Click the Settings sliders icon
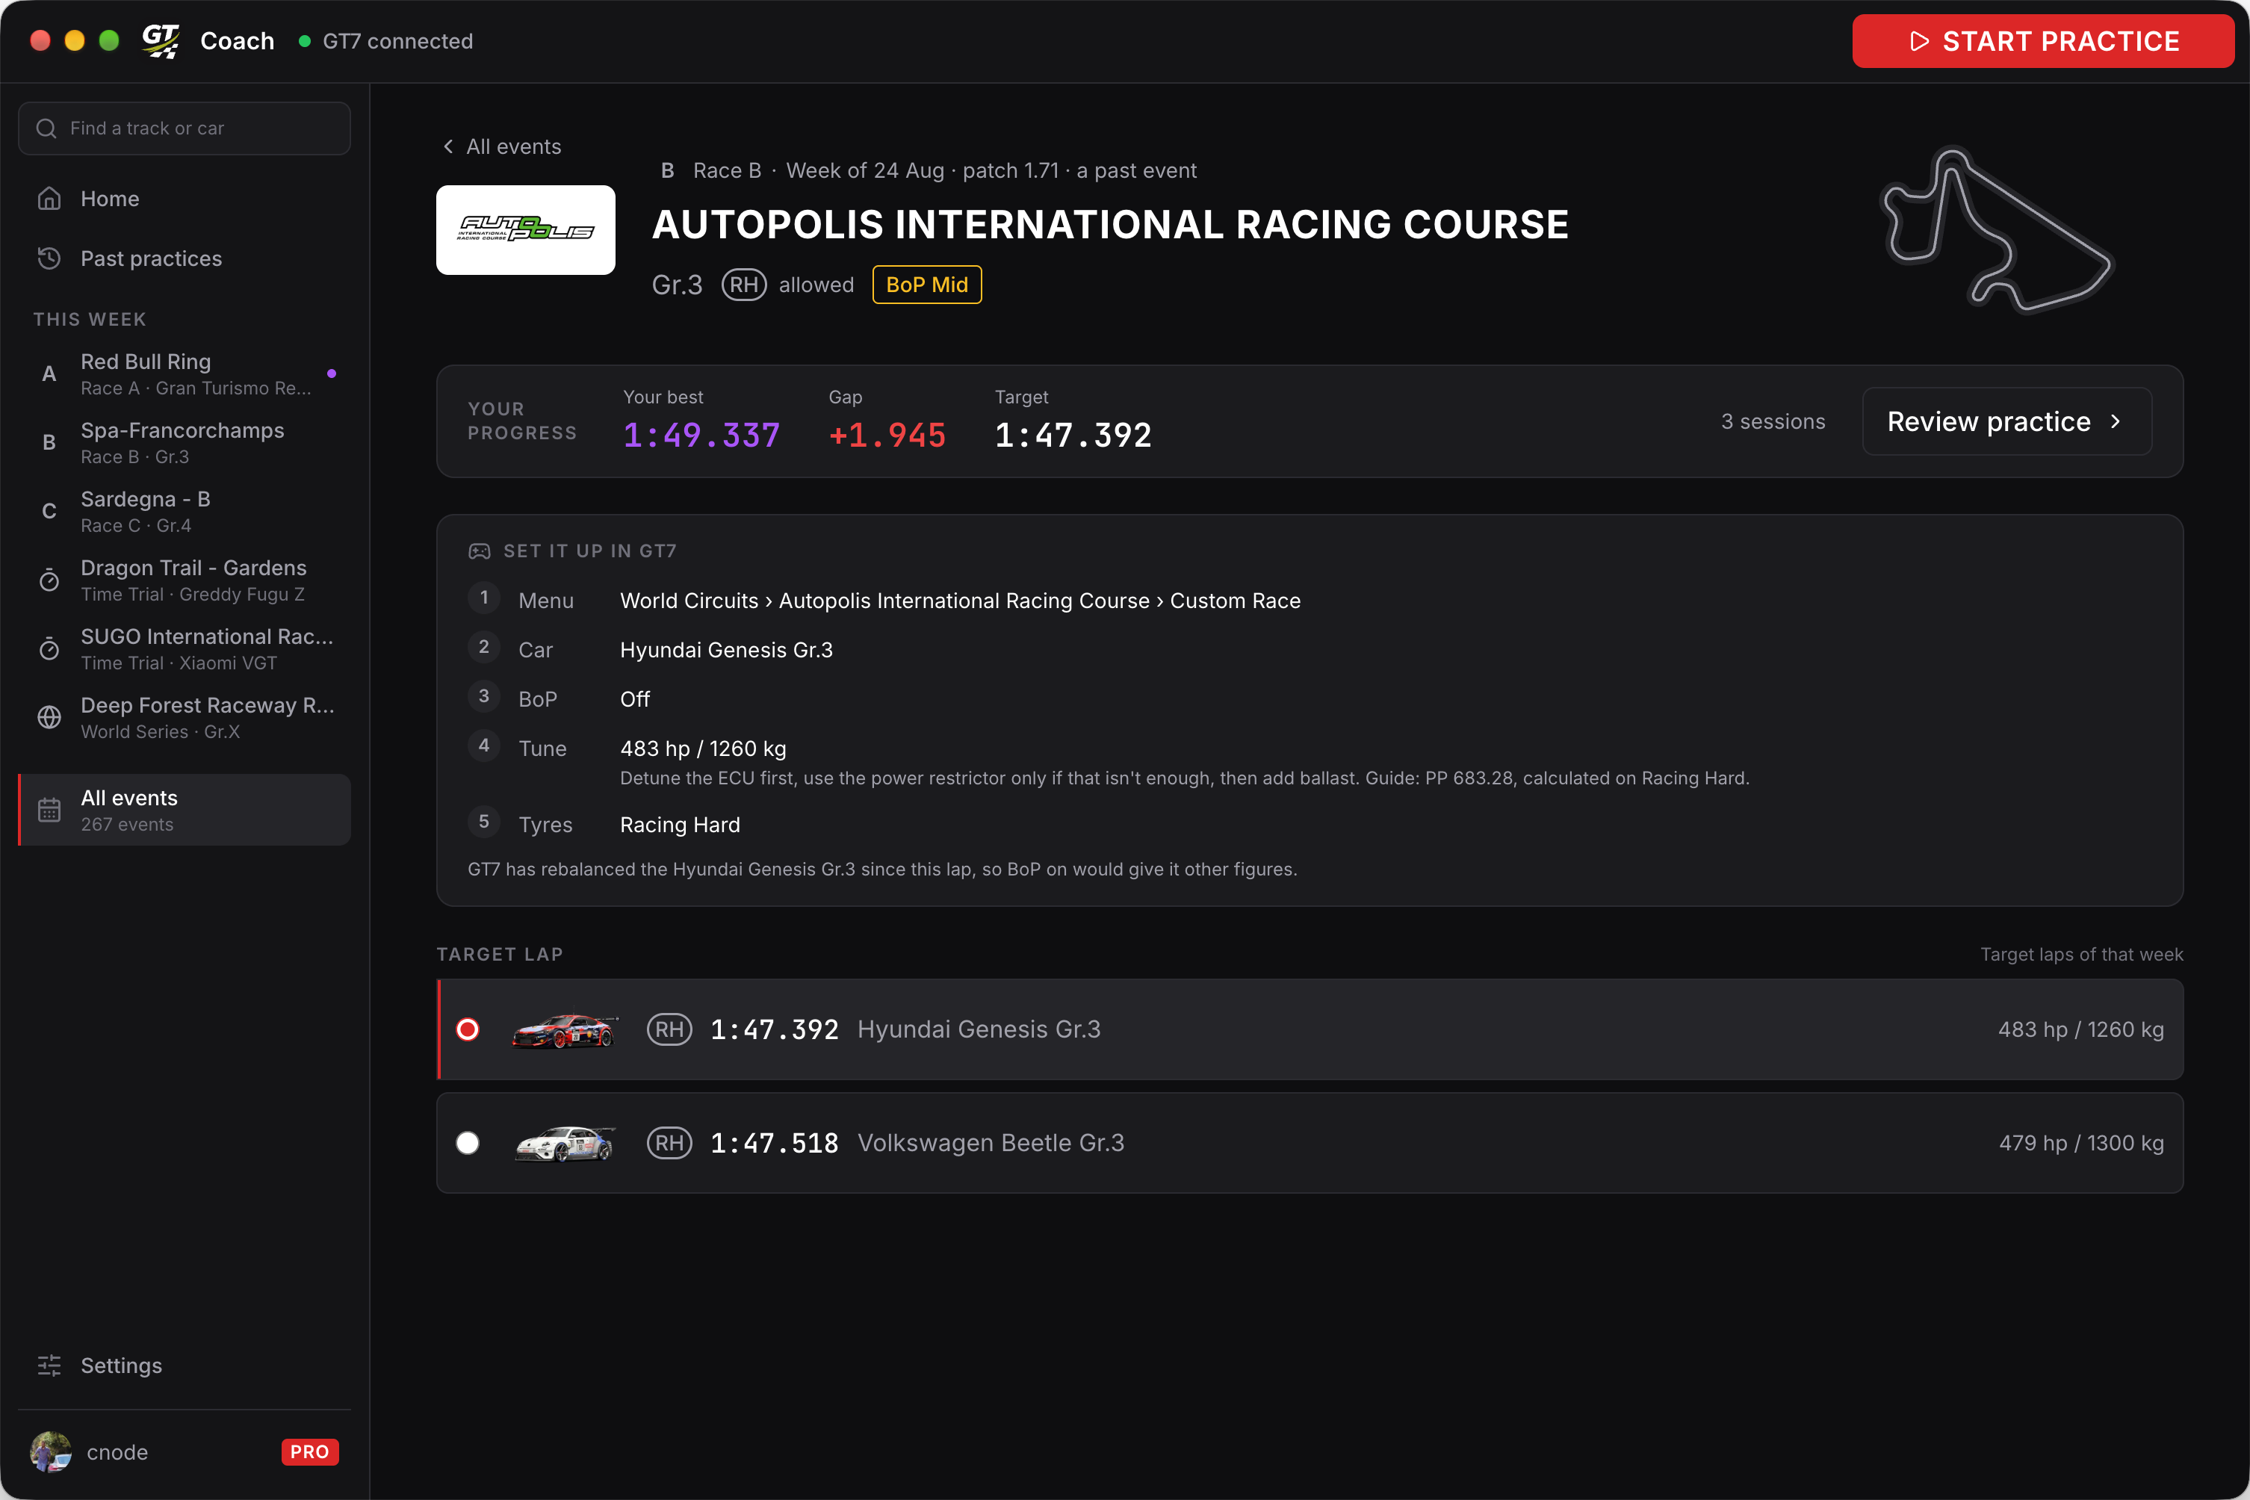Viewport: 2250px width, 1500px height. click(x=49, y=1365)
